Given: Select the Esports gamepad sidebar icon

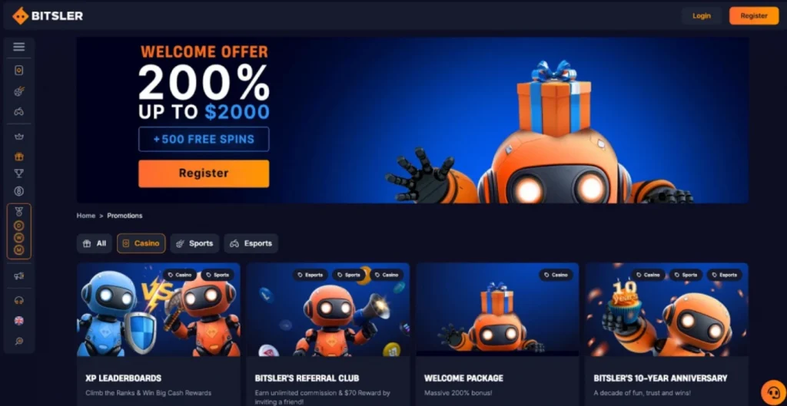Looking at the screenshot, I should point(19,112).
